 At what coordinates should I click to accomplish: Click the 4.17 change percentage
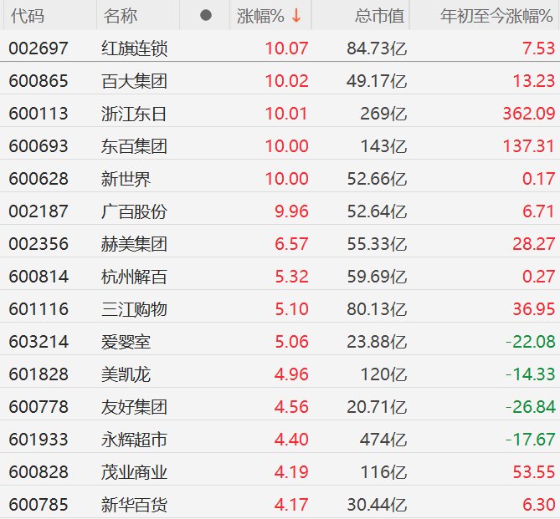(291, 505)
